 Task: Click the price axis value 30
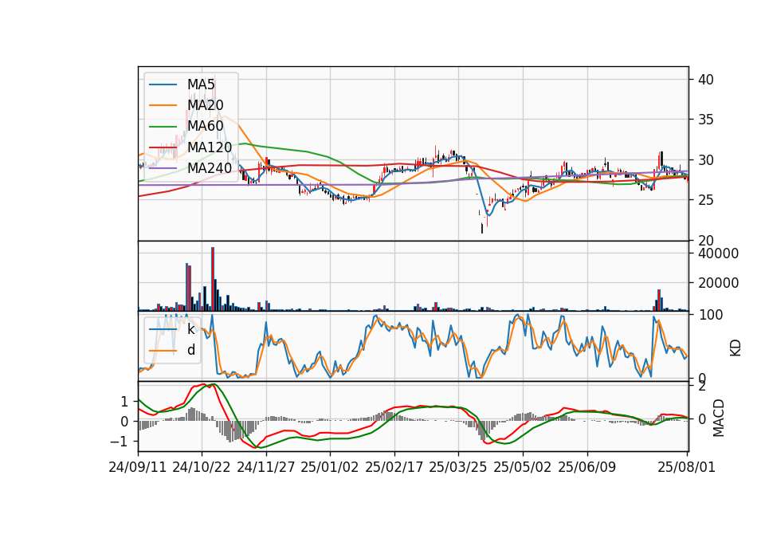705,160
